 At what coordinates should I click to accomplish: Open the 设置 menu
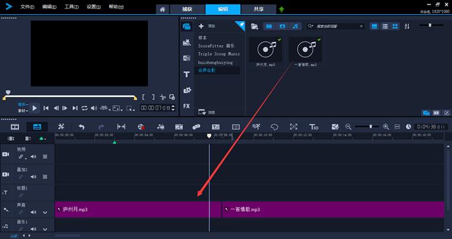pyautogui.click(x=94, y=6)
